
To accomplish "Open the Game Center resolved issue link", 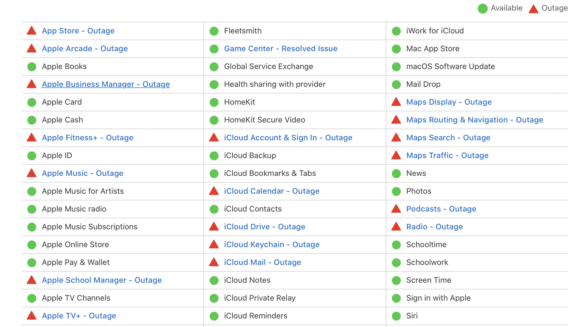I will [280, 48].
